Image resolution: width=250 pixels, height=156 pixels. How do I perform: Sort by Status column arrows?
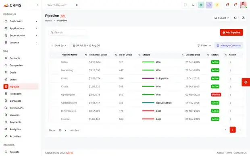point(226,55)
